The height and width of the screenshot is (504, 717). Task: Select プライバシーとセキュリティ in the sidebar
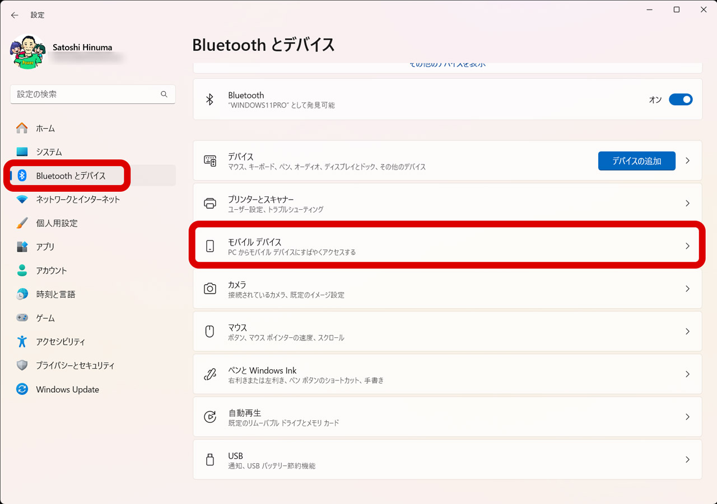coord(21,365)
